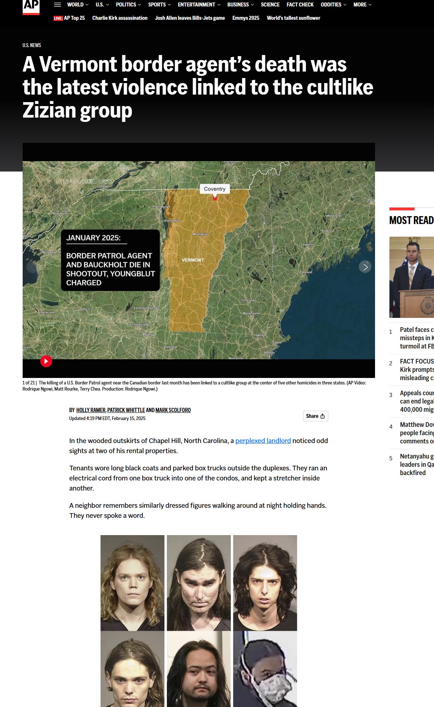Open Most Read story 1 about Patel

click(417, 338)
